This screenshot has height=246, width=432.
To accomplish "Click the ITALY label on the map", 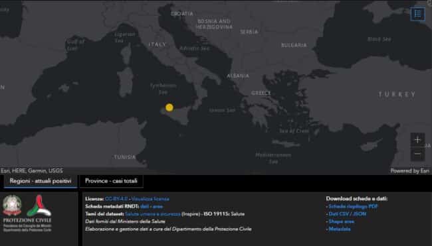I will [157, 44].
